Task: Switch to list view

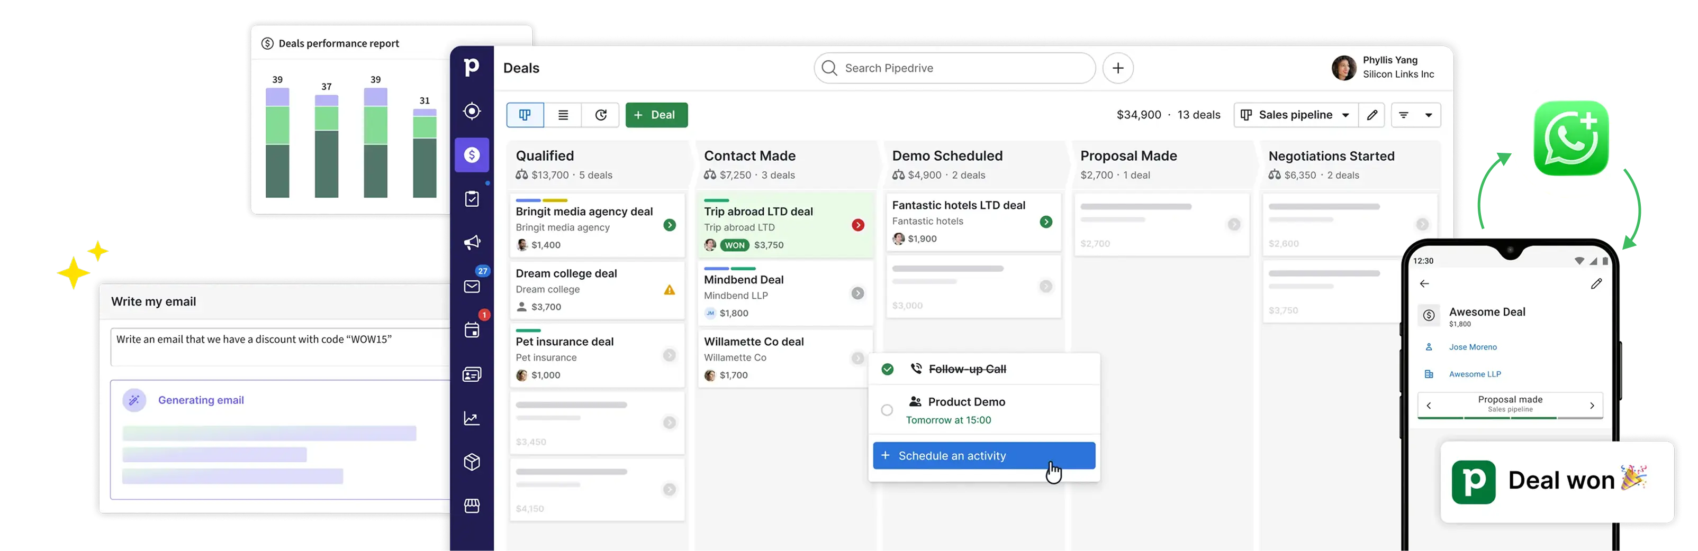Action: (563, 115)
